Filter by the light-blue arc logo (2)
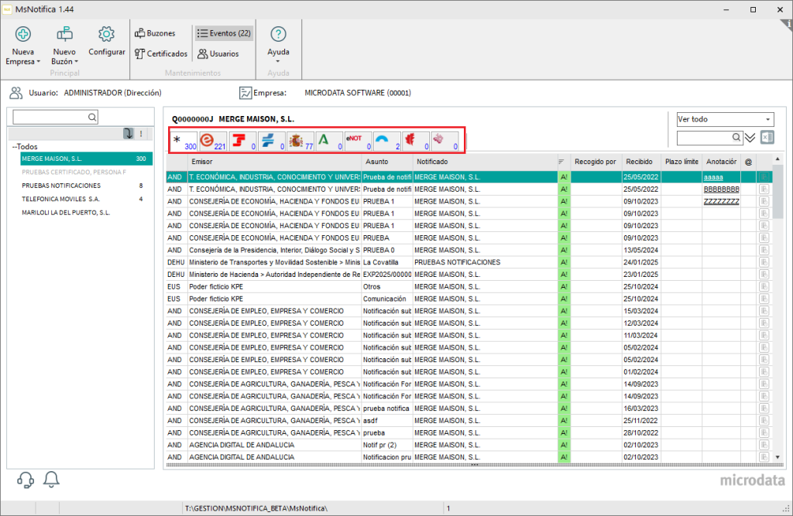Image resolution: width=793 pixels, height=516 pixels. pos(387,141)
